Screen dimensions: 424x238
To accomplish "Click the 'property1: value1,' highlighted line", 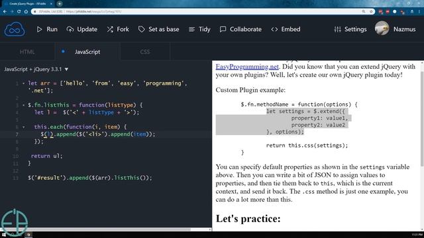I will pos(319,118).
